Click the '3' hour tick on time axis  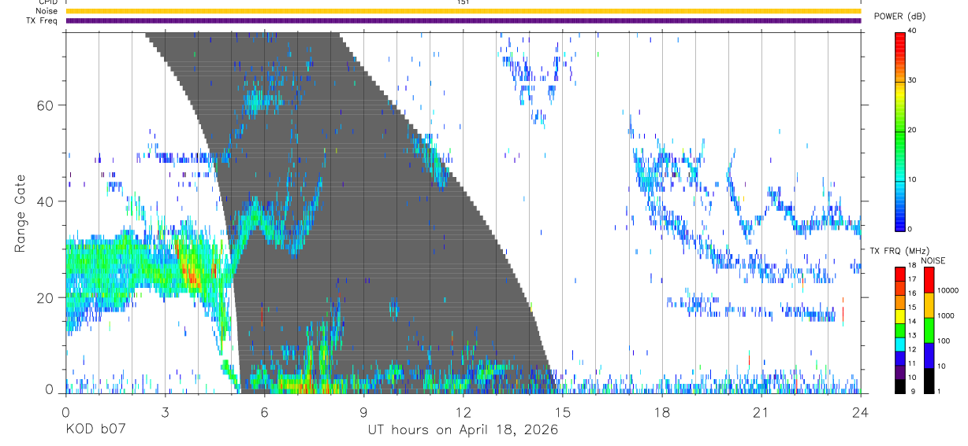(x=165, y=412)
